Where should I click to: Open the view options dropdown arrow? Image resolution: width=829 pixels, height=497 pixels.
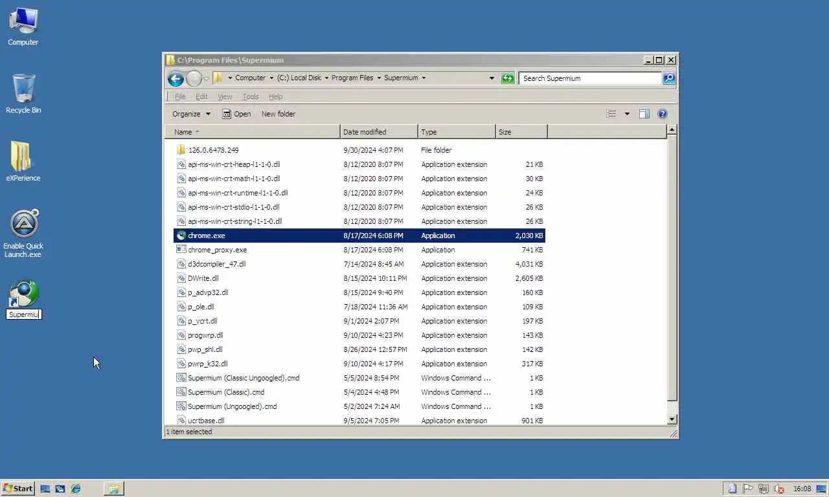[x=627, y=114]
